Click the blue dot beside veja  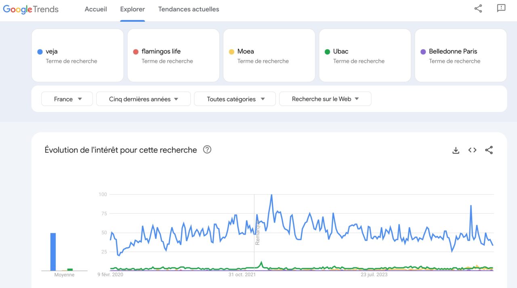click(x=40, y=52)
